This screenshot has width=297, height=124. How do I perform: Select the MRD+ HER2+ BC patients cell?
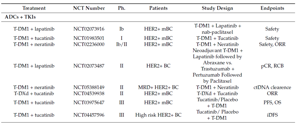click(x=158, y=87)
